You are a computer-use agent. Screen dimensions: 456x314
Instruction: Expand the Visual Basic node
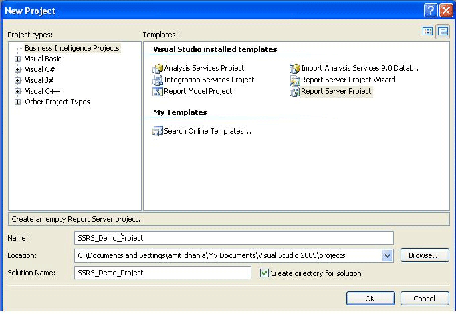(x=18, y=59)
